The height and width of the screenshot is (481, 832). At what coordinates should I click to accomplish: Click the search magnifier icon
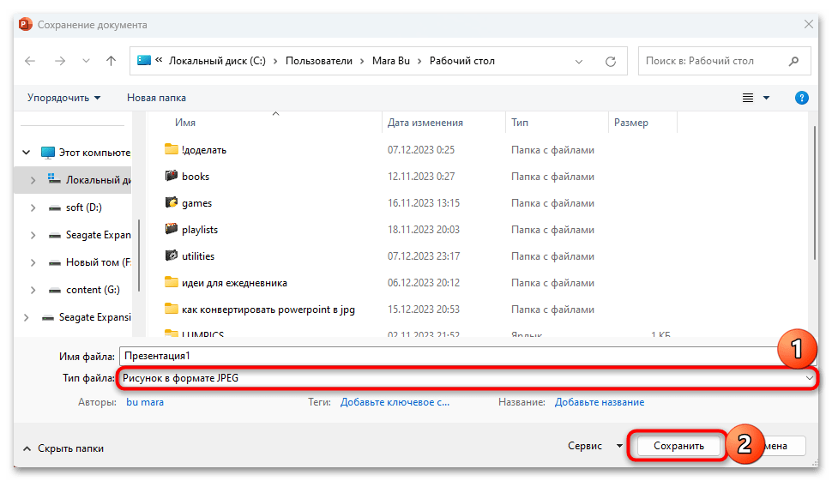793,61
